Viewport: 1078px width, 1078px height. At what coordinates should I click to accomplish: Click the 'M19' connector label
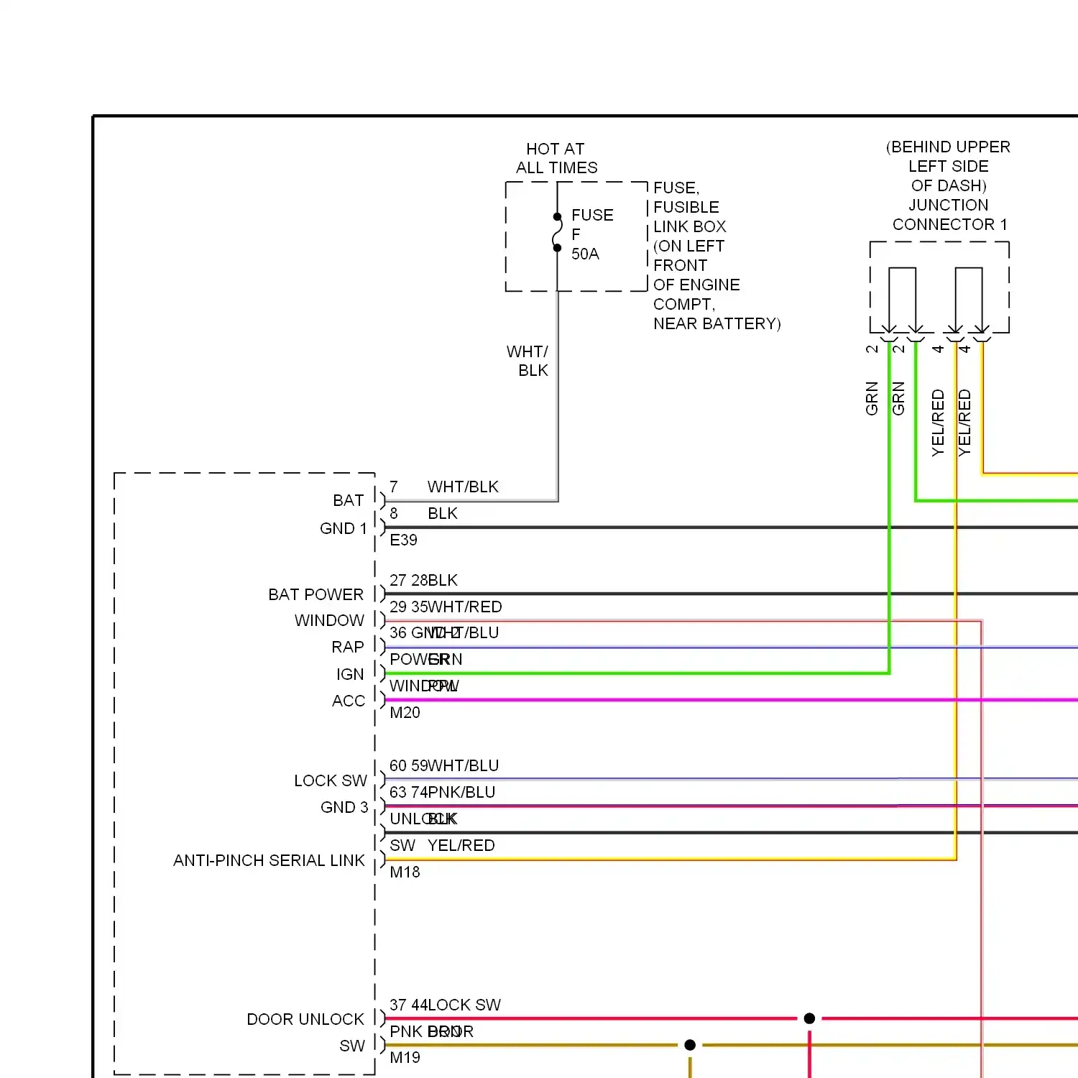405,1057
